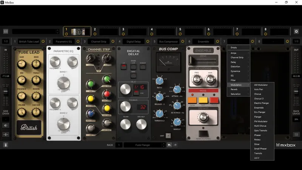Screen dimensions: 302x170
Task: Bypass the British Tube Lead module
Action: [x=43, y=41]
